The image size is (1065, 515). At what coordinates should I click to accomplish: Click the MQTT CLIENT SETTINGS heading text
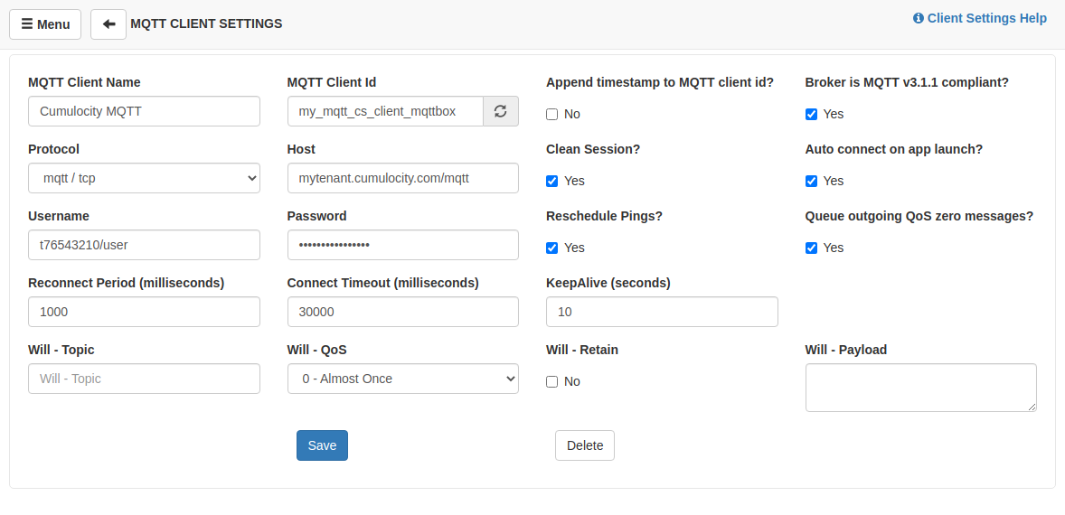(206, 23)
